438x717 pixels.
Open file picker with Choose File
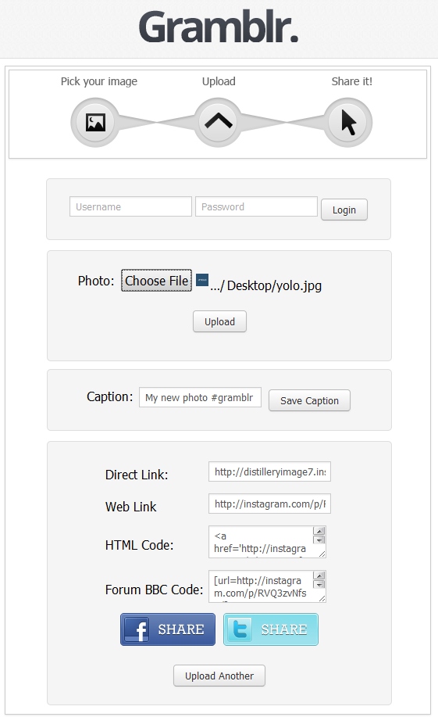pyautogui.click(x=156, y=280)
